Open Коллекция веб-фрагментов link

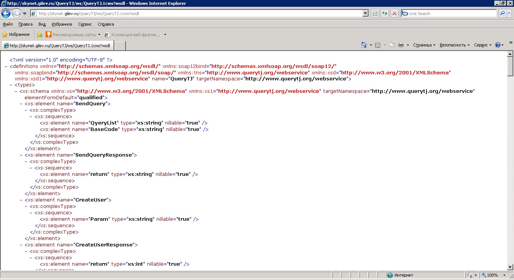(x=133, y=35)
